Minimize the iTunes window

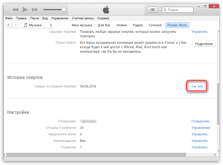click(199, 7)
